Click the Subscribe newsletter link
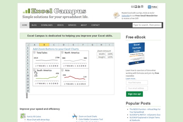The image size is (183, 122). point(126,16)
